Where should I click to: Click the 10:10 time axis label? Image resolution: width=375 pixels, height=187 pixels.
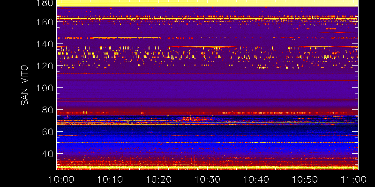(110, 180)
